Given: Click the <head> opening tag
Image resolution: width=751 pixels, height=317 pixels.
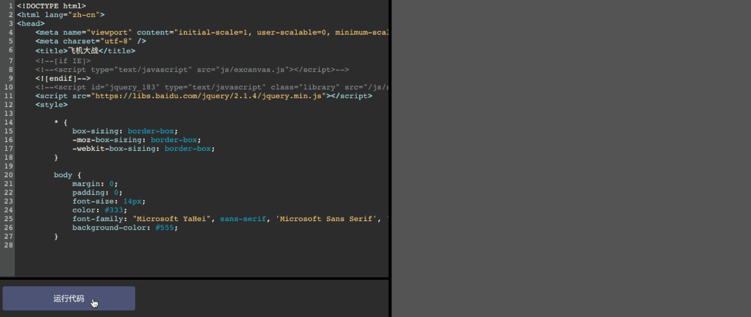Looking at the screenshot, I should click(31, 24).
